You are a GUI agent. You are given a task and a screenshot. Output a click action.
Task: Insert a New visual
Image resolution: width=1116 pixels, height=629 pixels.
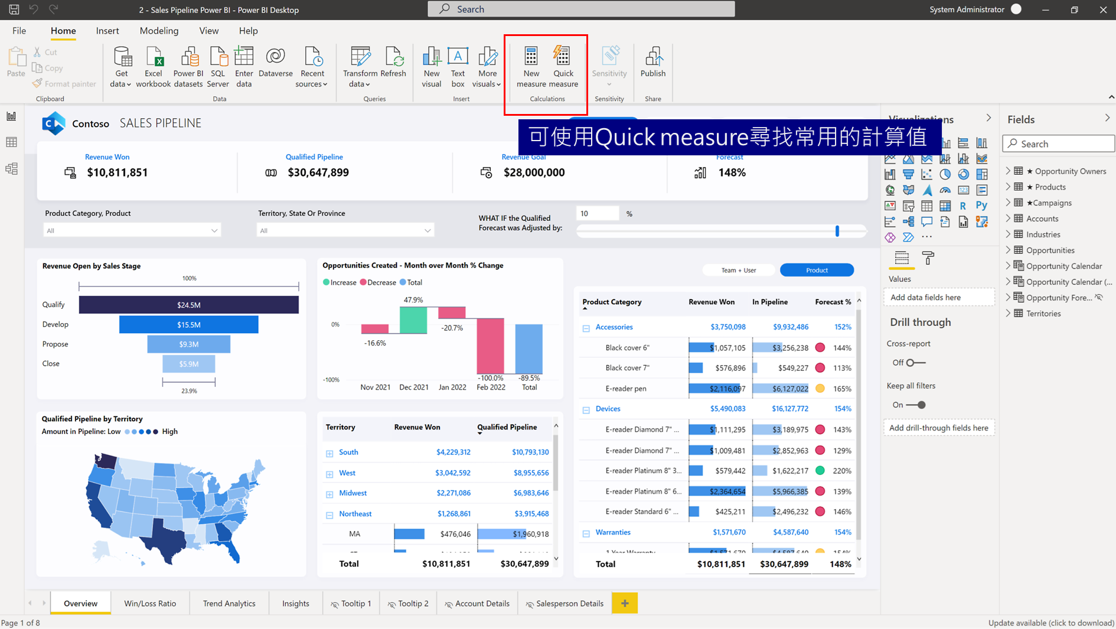tap(432, 67)
